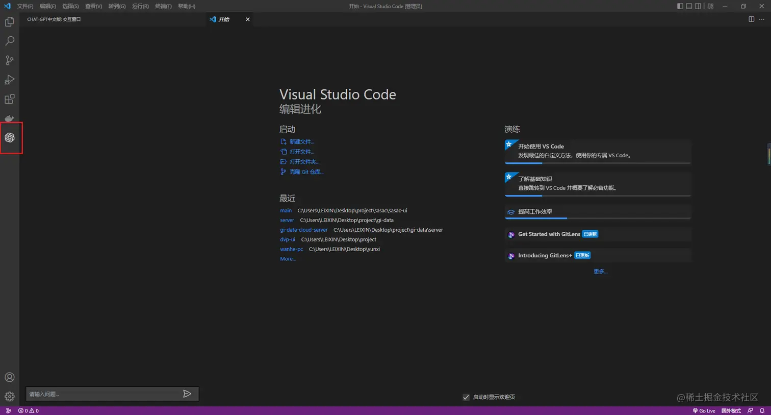Toggle the secondary side bar layout icon
This screenshot has height=415, width=771.
(x=698, y=6)
